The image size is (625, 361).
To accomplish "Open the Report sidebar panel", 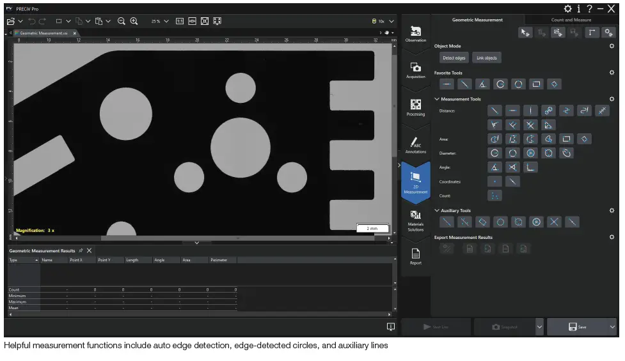I will pos(415,256).
